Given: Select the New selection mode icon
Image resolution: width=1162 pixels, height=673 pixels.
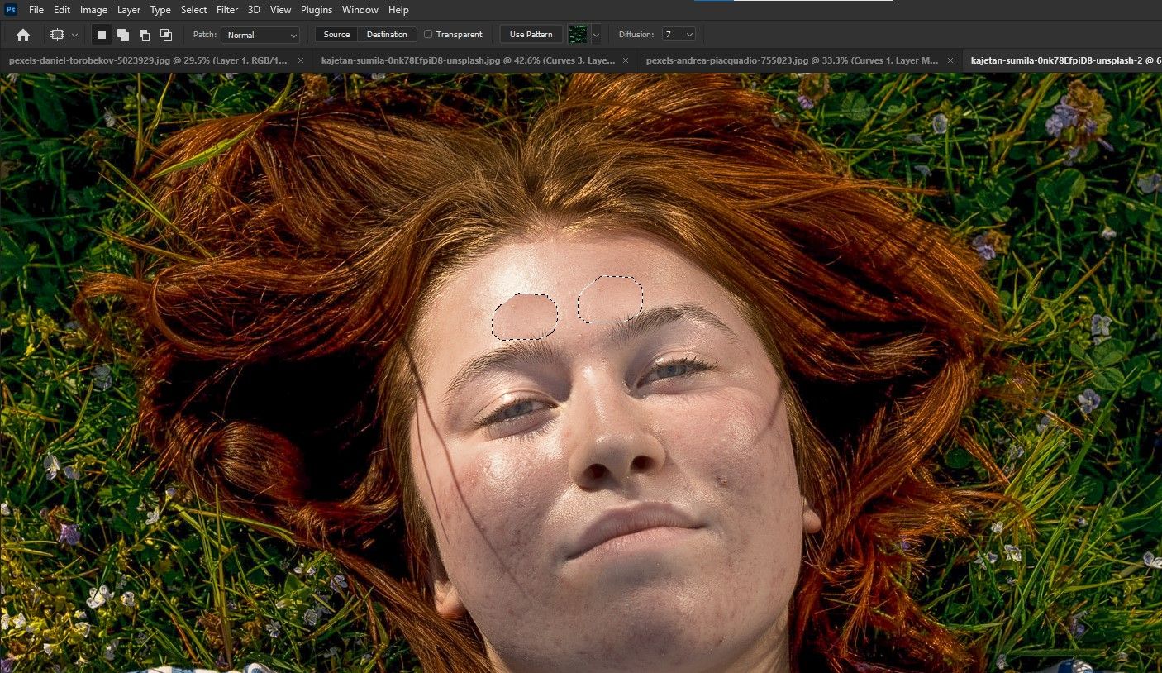Looking at the screenshot, I should coord(102,35).
